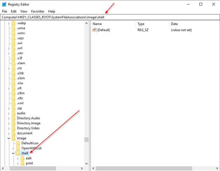
Task: Select the OpenWithList key folder icon
Action: pyautogui.click(x=18, y=148)
